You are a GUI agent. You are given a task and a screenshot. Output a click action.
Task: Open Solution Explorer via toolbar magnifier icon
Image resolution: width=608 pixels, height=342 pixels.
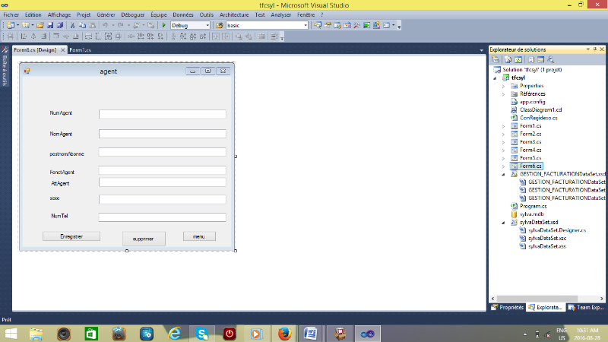[318, 25]
